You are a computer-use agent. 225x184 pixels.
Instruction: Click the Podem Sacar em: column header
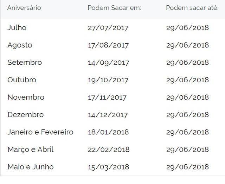click(114, 8)
